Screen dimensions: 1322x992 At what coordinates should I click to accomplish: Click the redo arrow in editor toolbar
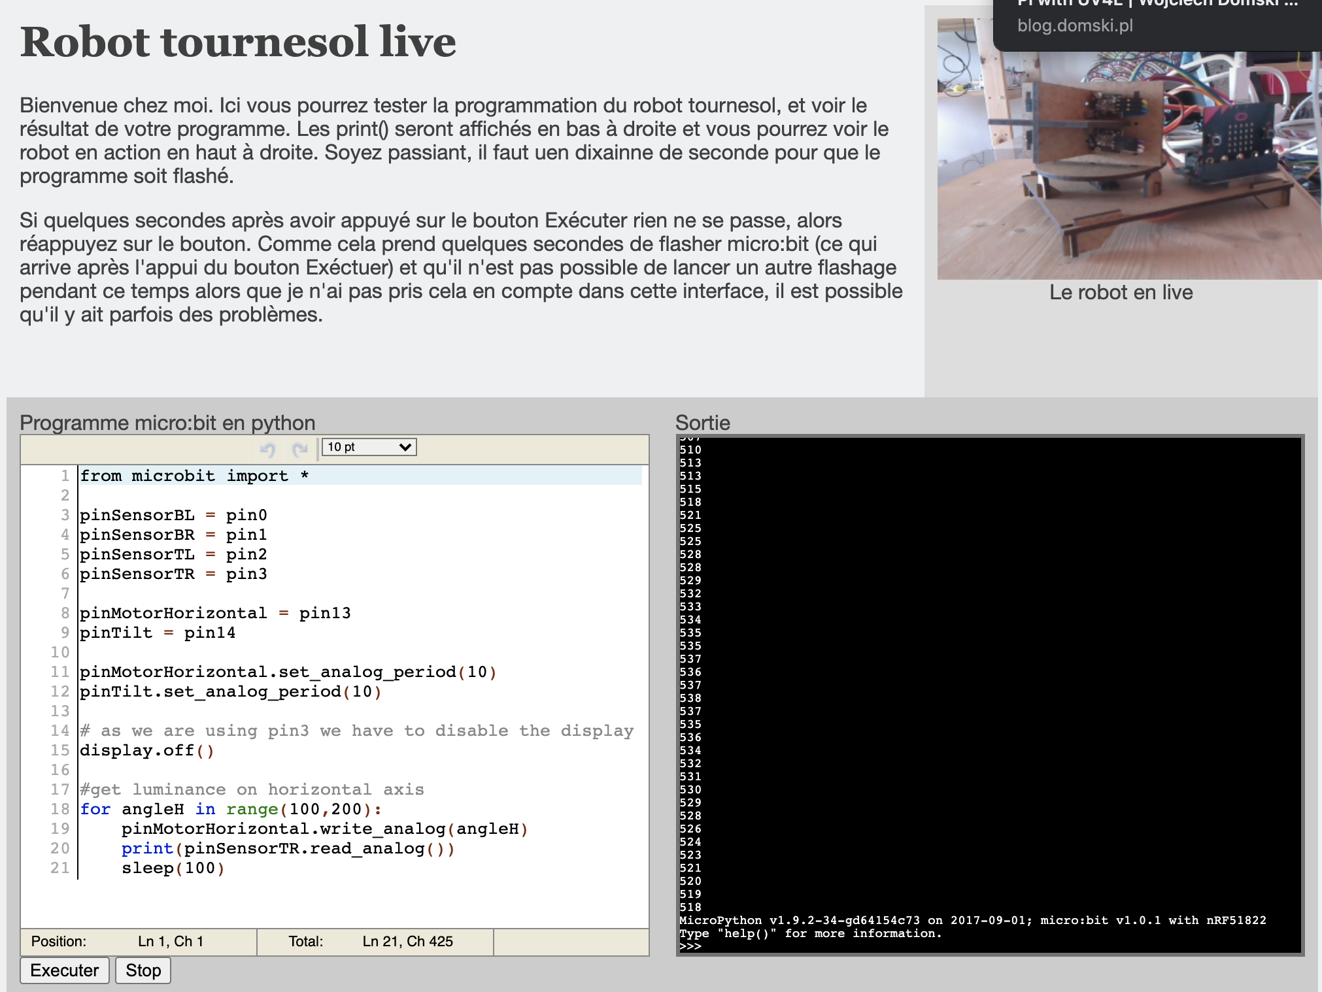point(300,449)
